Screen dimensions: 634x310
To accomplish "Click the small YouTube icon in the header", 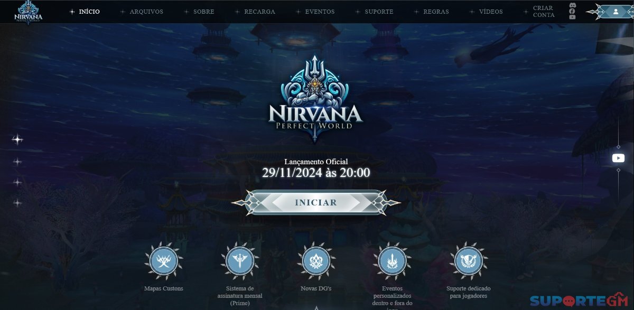I will pyautogui.click(x=572, y=17).
